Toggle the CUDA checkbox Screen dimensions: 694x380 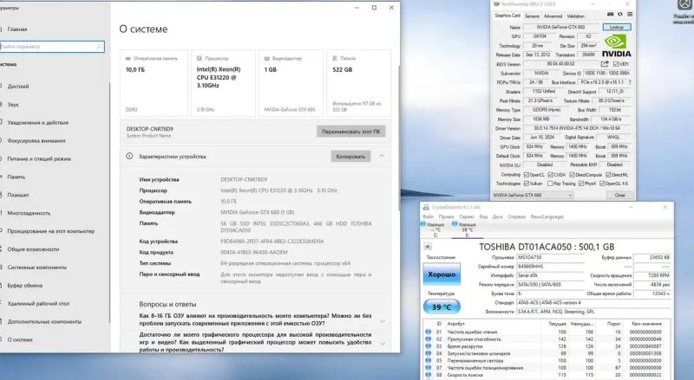(550, 175)
